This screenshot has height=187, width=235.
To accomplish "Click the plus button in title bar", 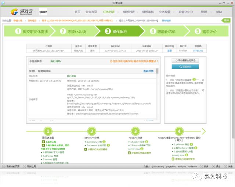I will (x=228, y=3).
